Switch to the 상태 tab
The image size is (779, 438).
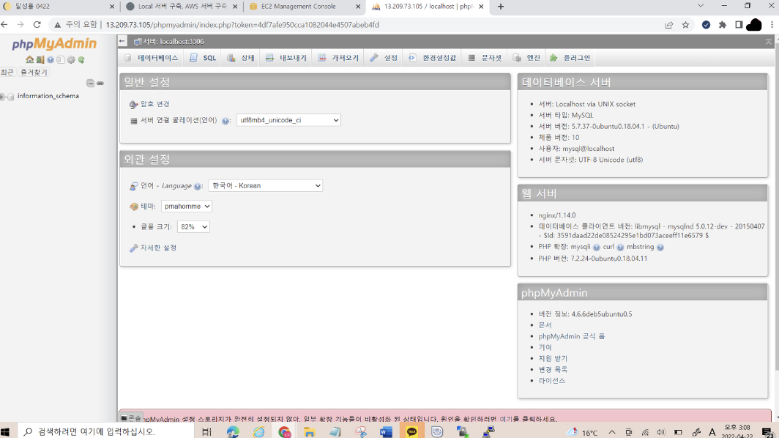pyautogui.click(x=241, y=58)
